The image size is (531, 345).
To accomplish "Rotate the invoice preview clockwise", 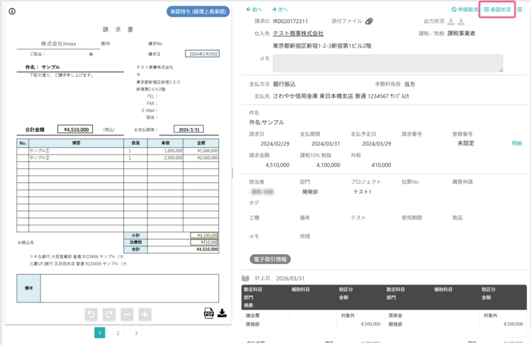I will [x=109, y=314].
